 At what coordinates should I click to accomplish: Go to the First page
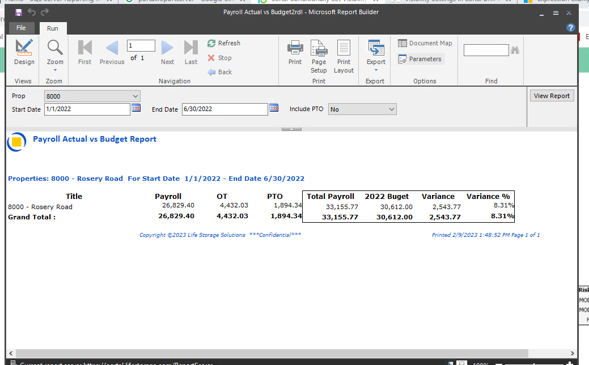pyautogui.click(x=84, y=52)
